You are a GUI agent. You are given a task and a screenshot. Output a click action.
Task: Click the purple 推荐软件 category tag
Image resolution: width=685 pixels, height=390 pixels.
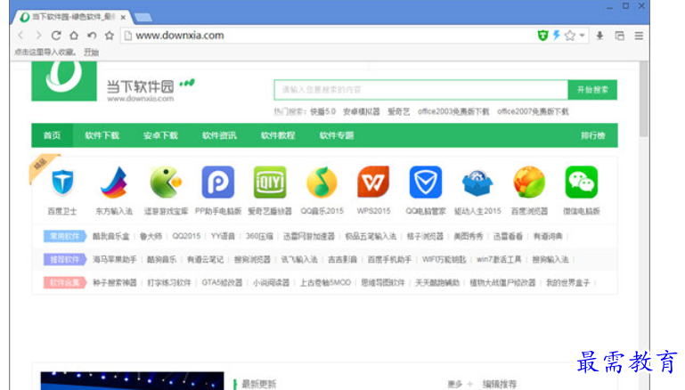pos(65,259)
